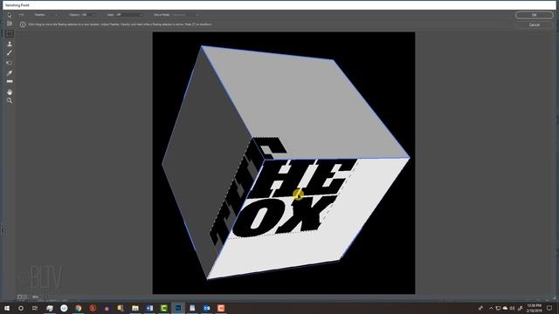Select the Marquee tool in Vanishing Point
559x314 pixels.
tap(10, 34)
